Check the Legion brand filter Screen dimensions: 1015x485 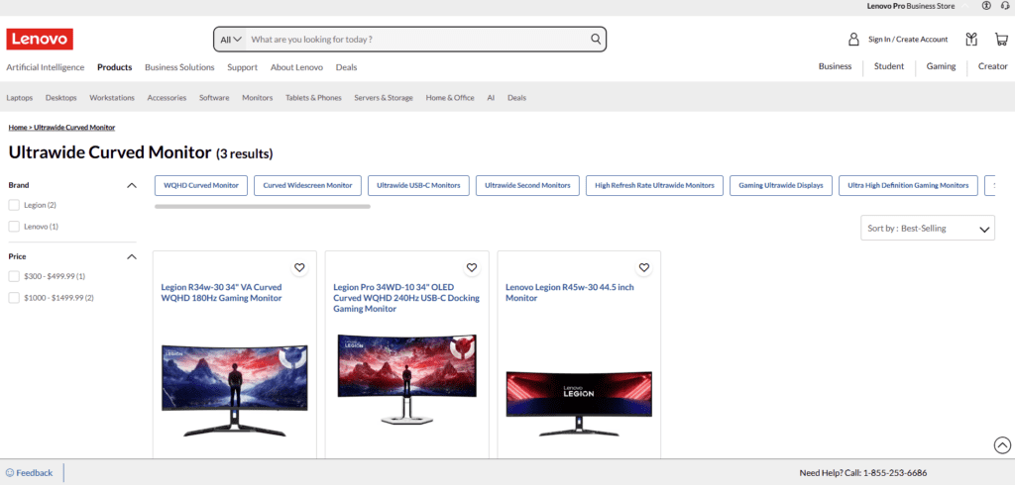tap(14, 205)
